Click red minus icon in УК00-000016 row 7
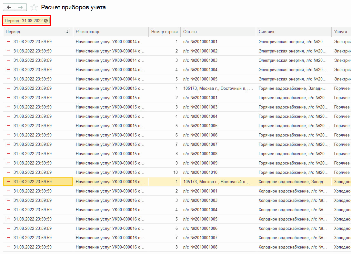 pyautogui.click(x=8, y=238)
